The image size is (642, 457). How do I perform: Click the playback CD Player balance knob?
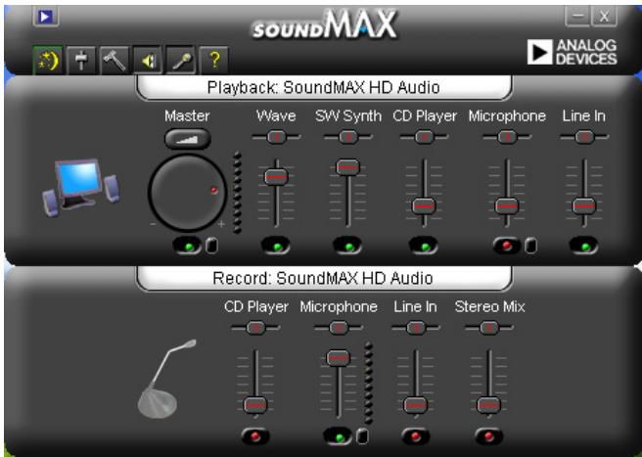(x=424, y=137)
